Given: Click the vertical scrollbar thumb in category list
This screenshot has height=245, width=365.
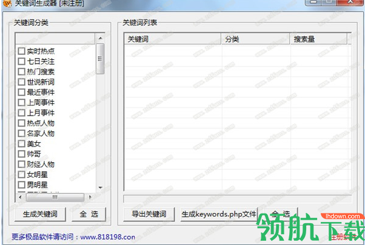Looking at the screenshot, I should pyautogui.click(x=100, y=59).
